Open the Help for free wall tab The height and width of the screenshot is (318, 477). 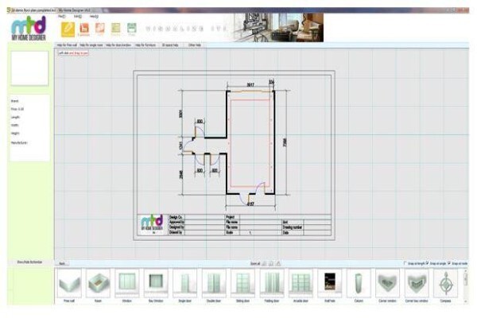pyautogui.click(x=67, y=45)
